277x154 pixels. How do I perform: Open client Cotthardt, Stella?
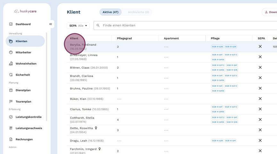(x=82, y=120)
